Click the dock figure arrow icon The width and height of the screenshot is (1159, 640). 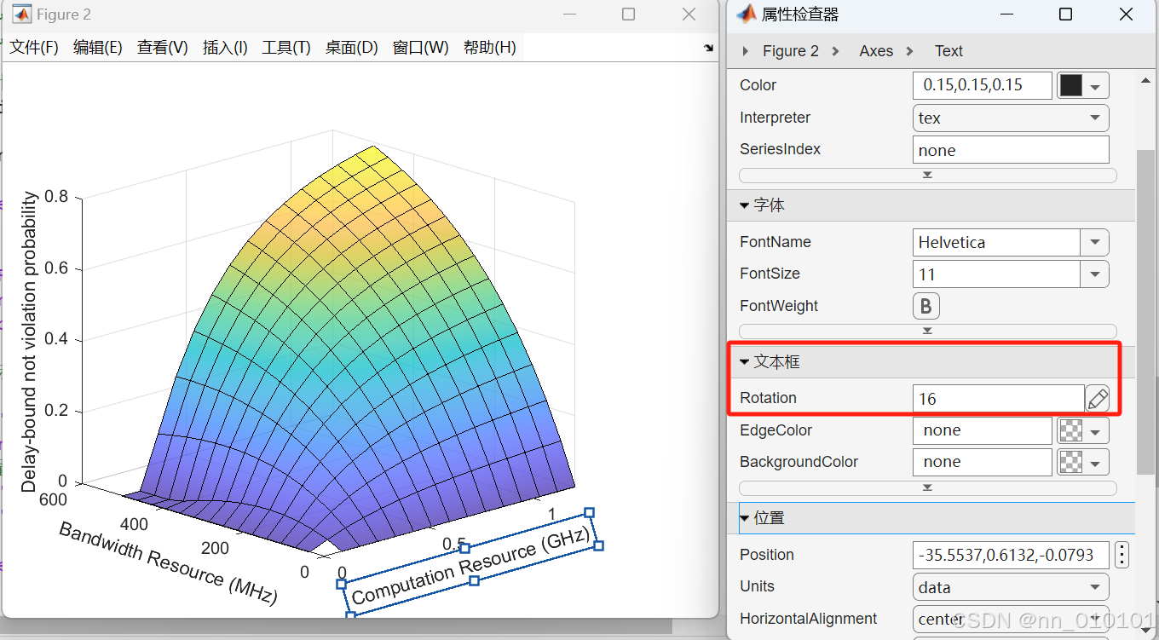click(708, 49)
